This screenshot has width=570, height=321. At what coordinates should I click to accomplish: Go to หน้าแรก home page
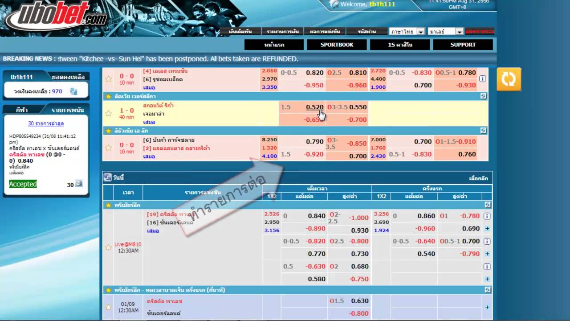pyautogui.click(x=274, y=45)
